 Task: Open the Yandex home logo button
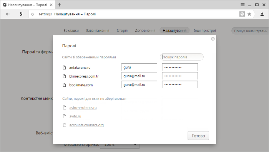click(x=21, y=14)
